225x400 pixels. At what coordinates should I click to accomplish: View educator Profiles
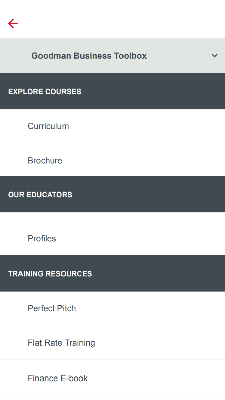[42, 238]
